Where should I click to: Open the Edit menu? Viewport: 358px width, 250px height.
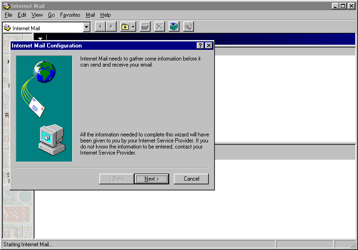point(22,15)
